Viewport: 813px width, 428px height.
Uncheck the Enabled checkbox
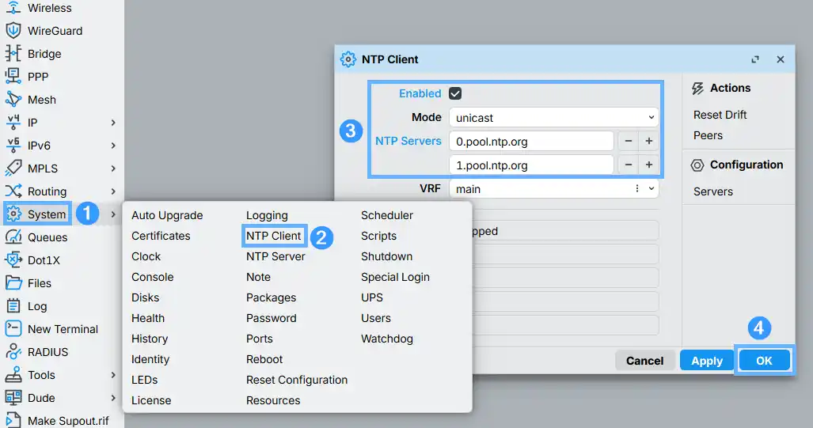point(455,93)
